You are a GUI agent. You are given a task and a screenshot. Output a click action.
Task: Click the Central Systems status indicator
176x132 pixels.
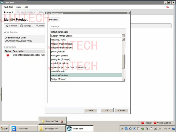[x=162, y=123]
